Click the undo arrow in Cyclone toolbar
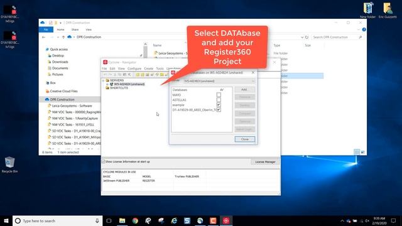This screenshot has width=402, height=226. [105, 75]
